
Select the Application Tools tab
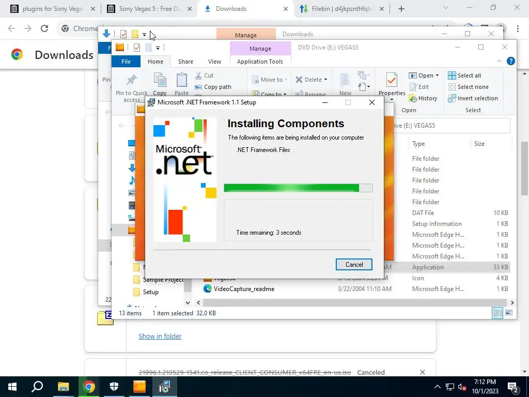tap(260, 62)
